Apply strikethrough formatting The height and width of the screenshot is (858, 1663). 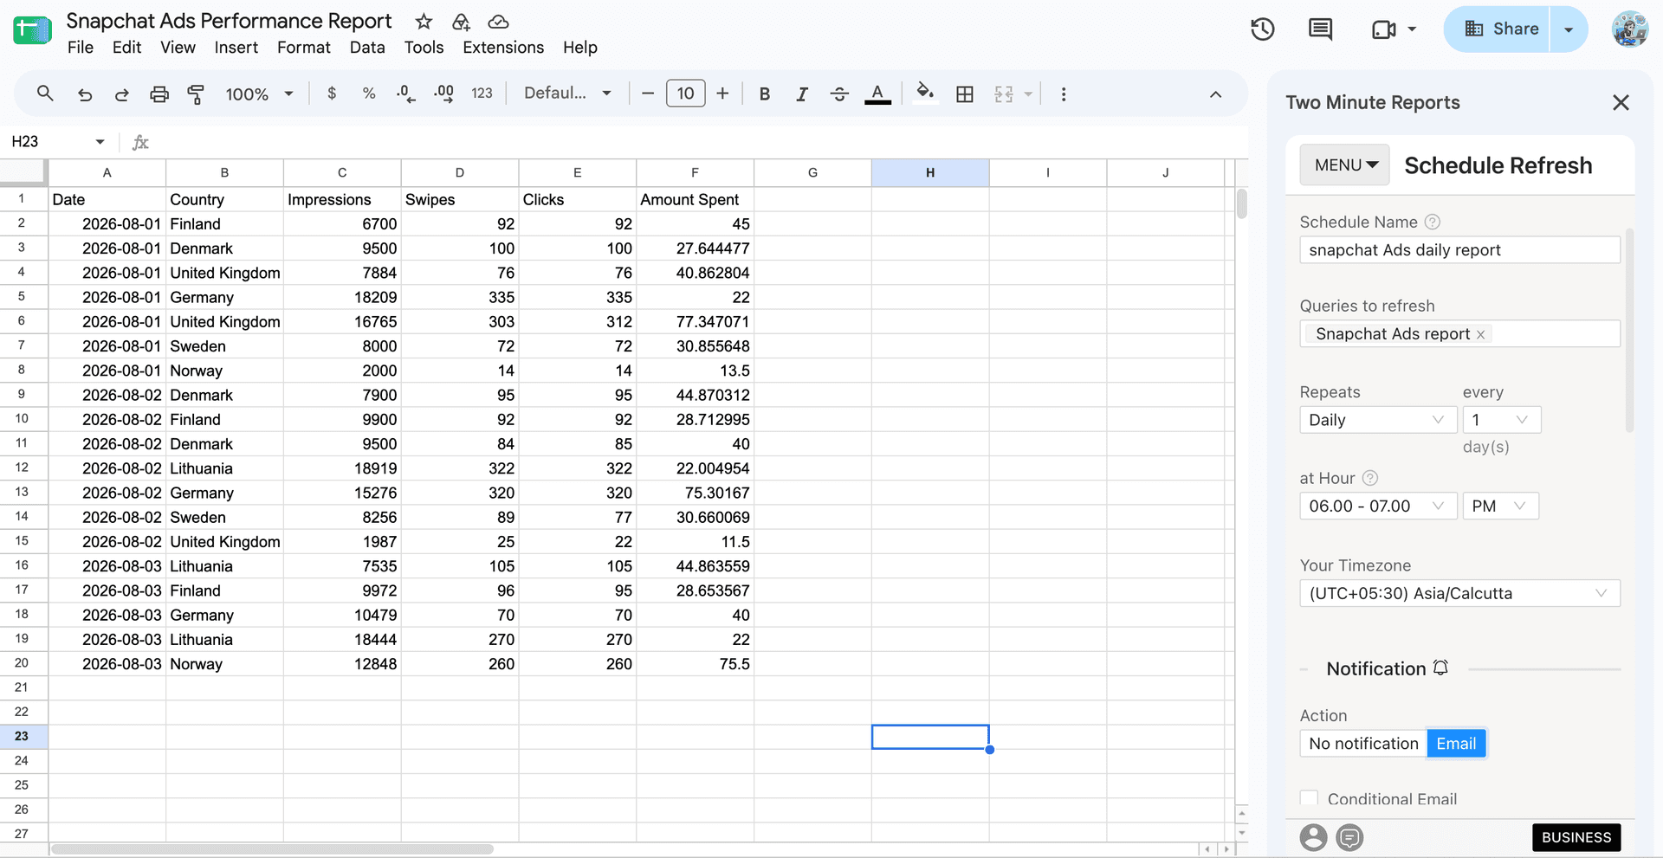pyautogui.click(x=839, y=94)
